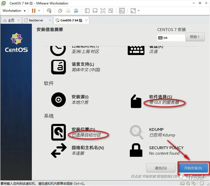Open 安装源(I) disc icon
The height and width of the screenshot is (186, 210).
tap(59, 99)
